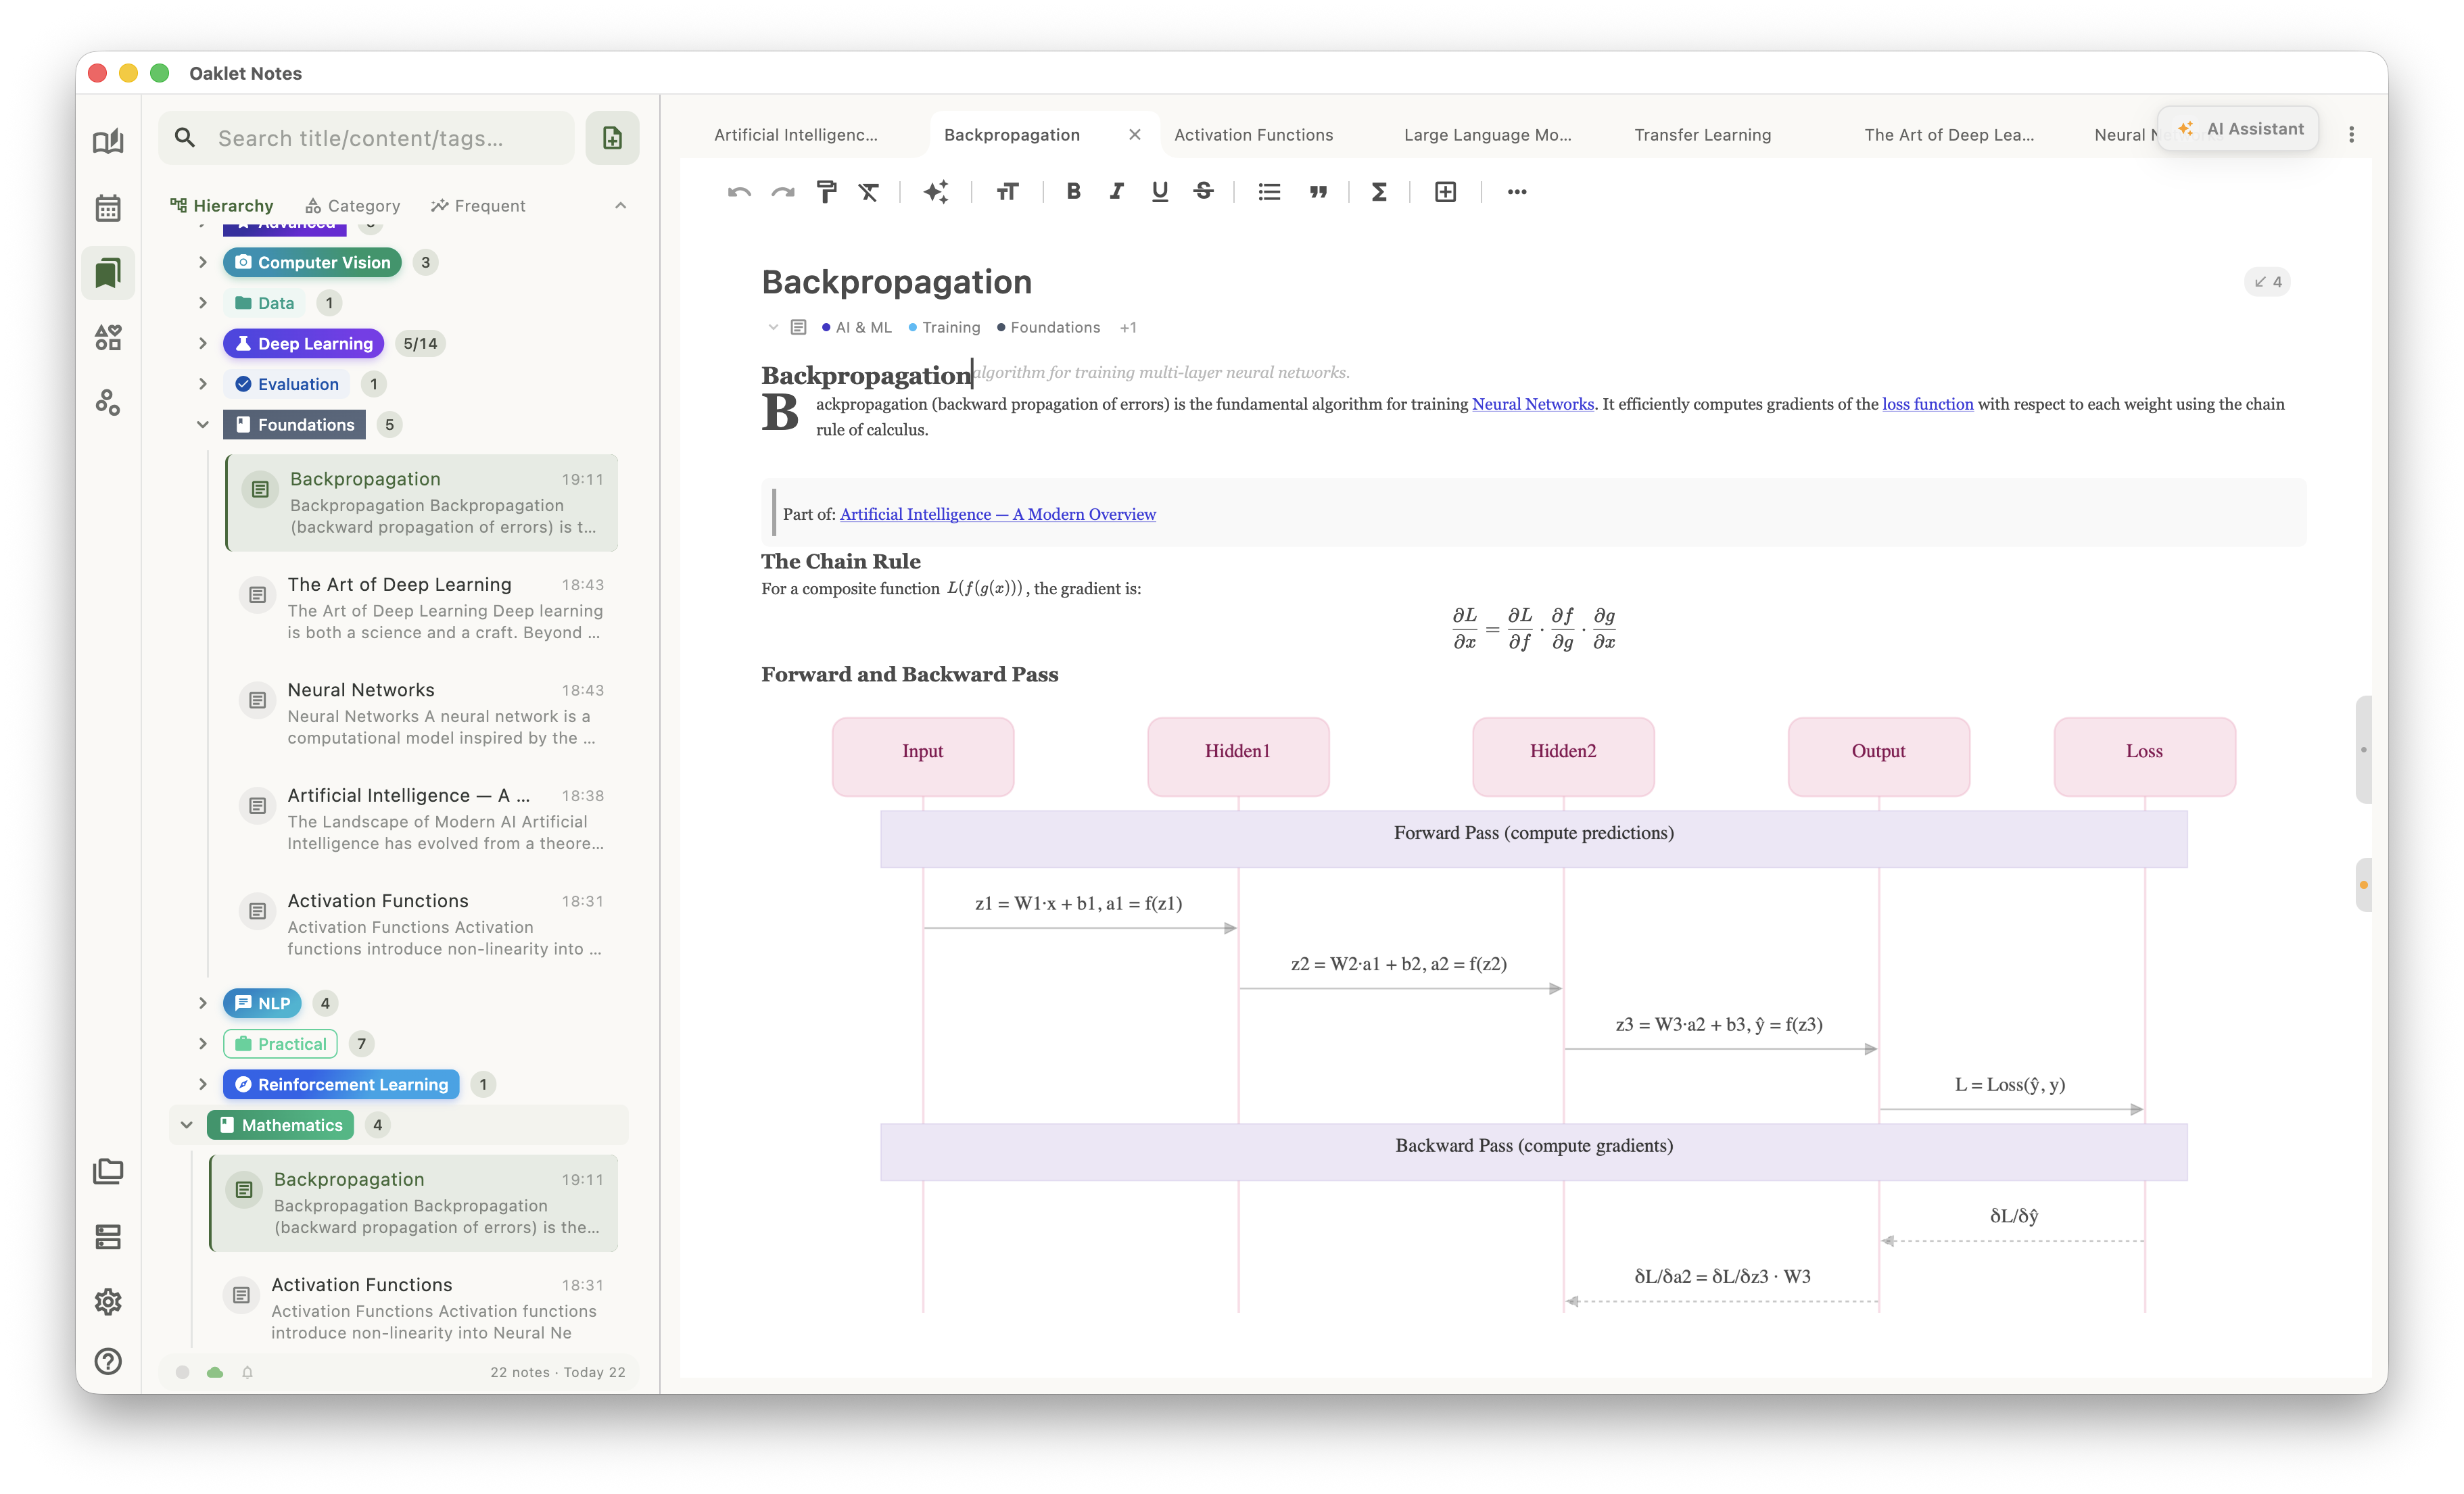Open settings gear in left sidebar
Viewport: 2464px width, 1494px height.
(108, 1301)
